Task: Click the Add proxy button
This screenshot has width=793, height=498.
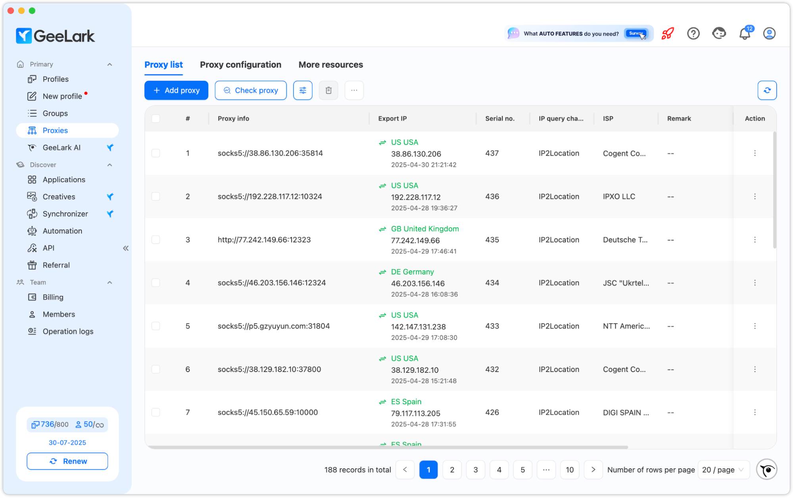Action: [176, 90]
